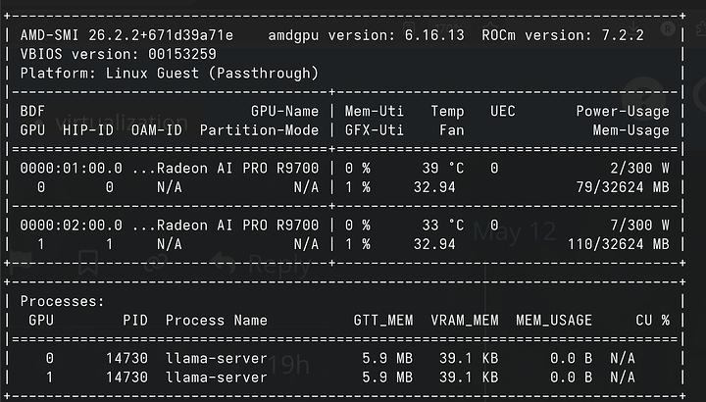Click the faint bookmark icon behind the image
This screenshot has height=402, width=706.
click(x=88, y=263)
